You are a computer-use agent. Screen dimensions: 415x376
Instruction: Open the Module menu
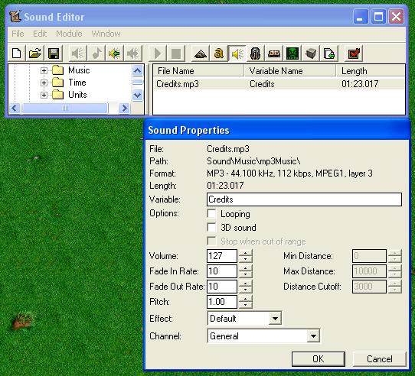[x=69, y=34]
